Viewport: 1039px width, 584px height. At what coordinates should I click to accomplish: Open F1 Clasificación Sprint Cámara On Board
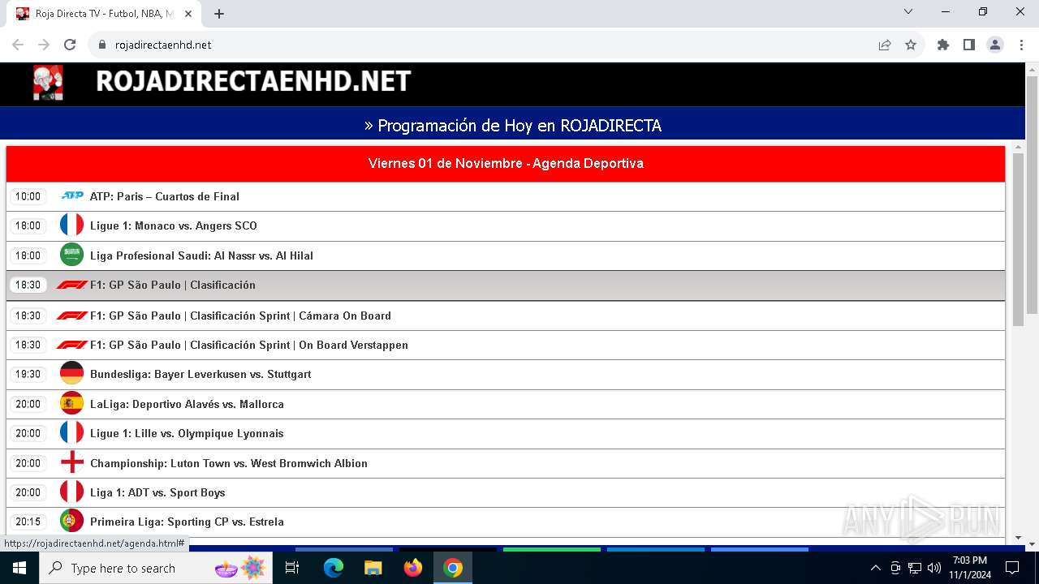(240, 316)
